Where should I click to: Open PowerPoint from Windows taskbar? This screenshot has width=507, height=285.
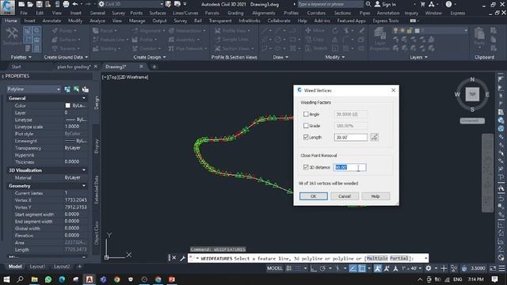[172, 279]
